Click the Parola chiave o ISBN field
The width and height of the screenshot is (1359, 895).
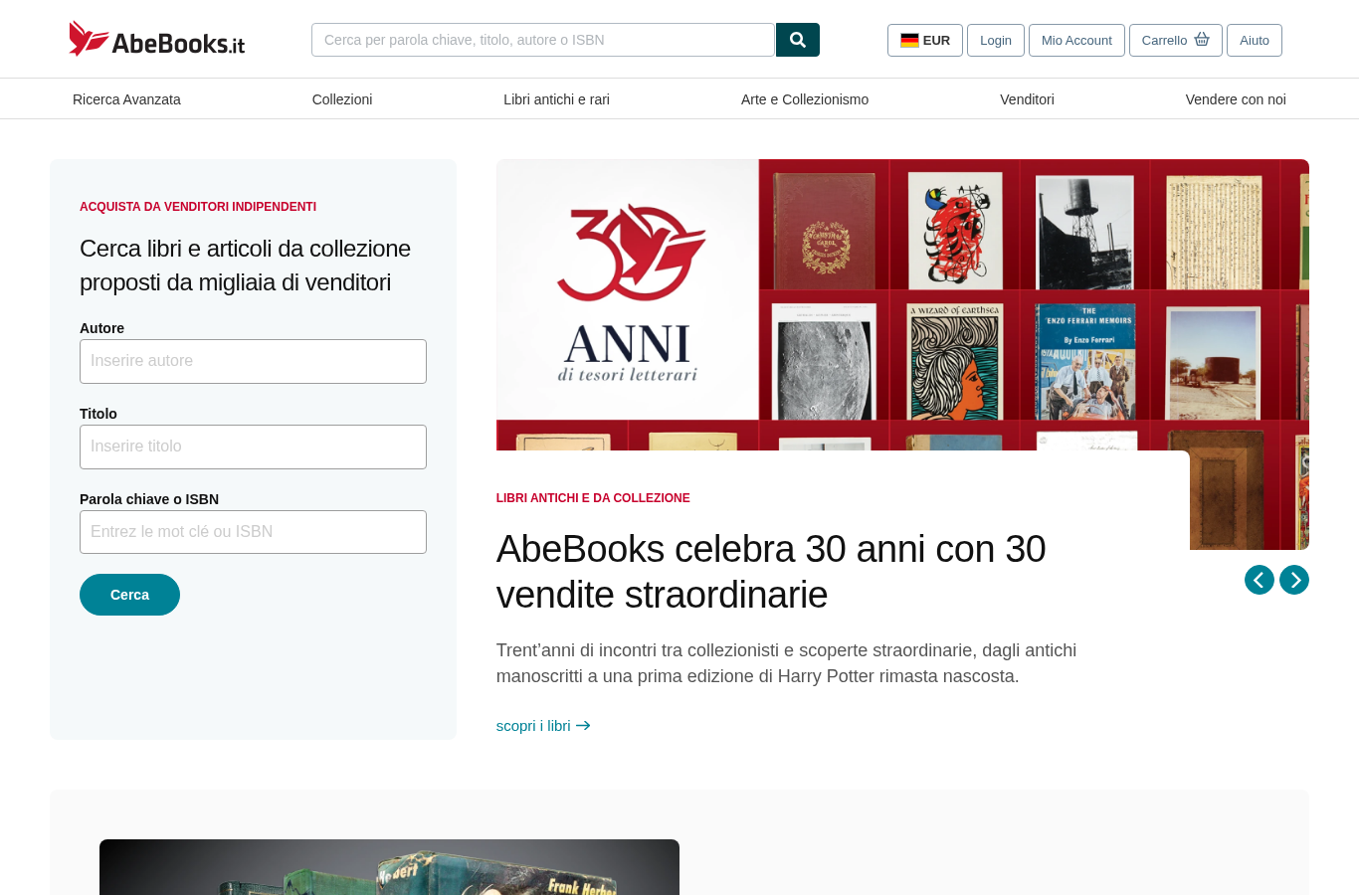(253, 532)
